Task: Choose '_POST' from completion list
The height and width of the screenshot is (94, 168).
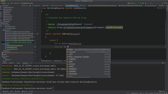Action: pyautogui.click(x=88, y=67)
